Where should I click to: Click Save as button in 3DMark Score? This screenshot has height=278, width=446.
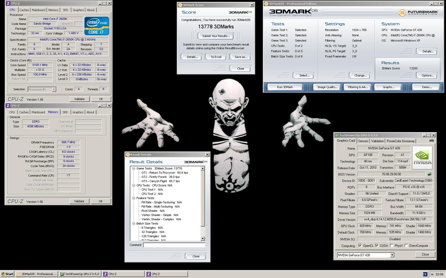pyautogui.click(x=241, y=57)
